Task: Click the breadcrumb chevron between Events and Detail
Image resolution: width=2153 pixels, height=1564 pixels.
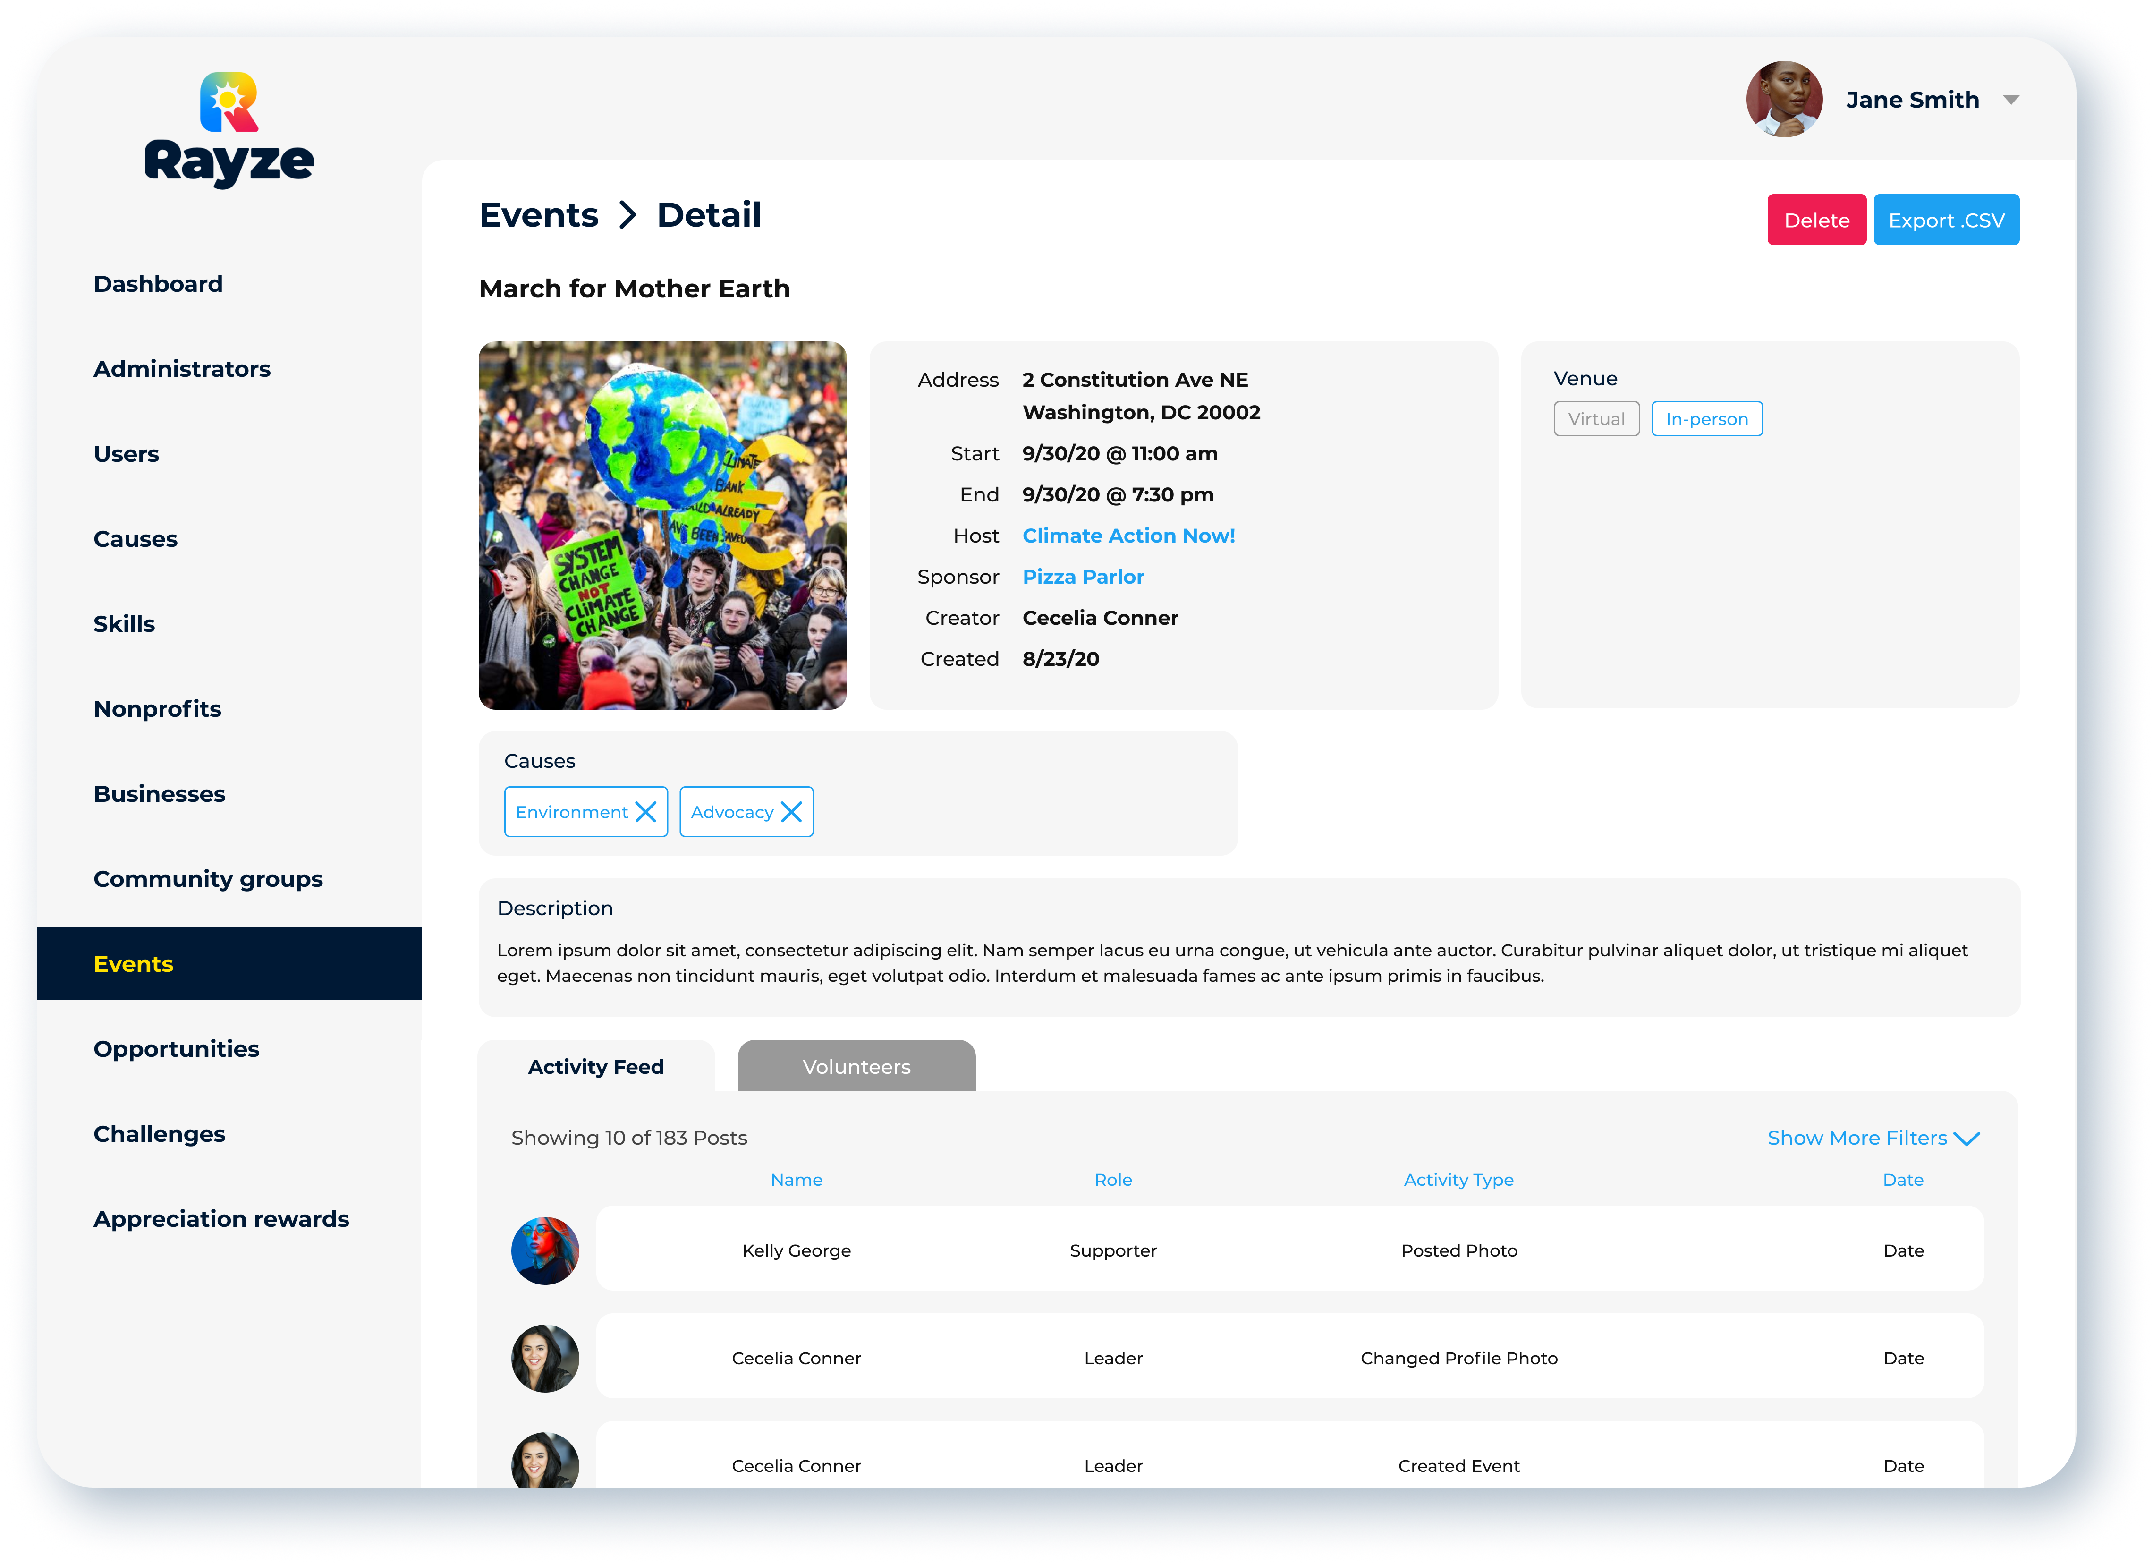Action: (x=627, y=215)
